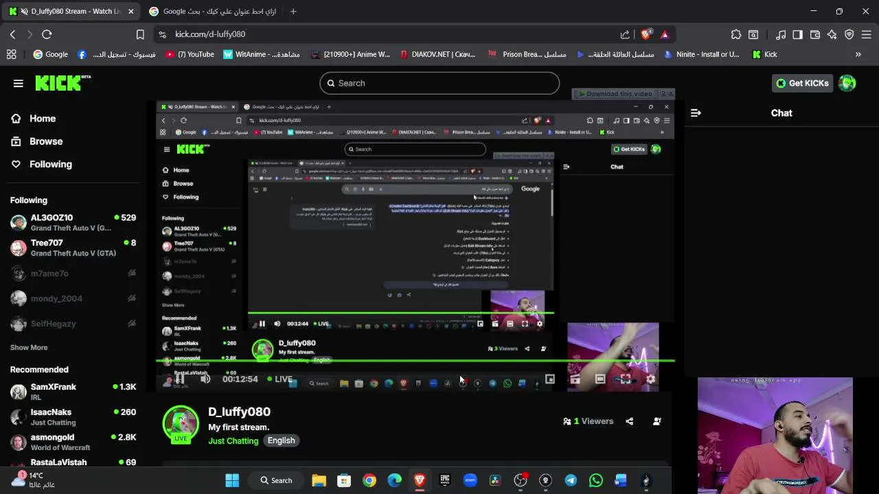Open clip creation icon in player
879x494 pixels.
pos(575,379)
